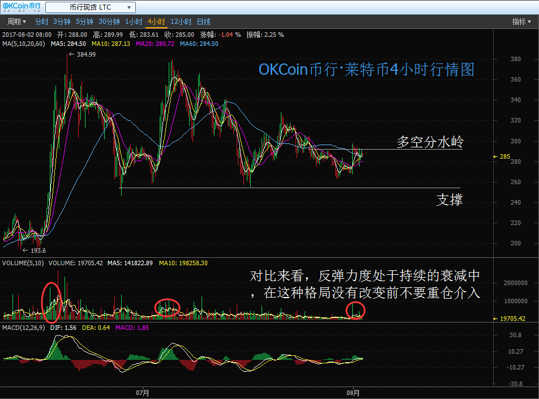Show the 日线 daily chart
539x399 pixels.
204,22
